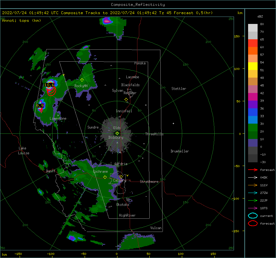Click the Strathmore label
This screenshot has width=276, height=258.
coord(149,182)
